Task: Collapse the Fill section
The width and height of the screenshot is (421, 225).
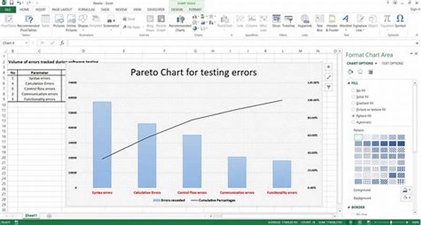Action: (349, 83)
